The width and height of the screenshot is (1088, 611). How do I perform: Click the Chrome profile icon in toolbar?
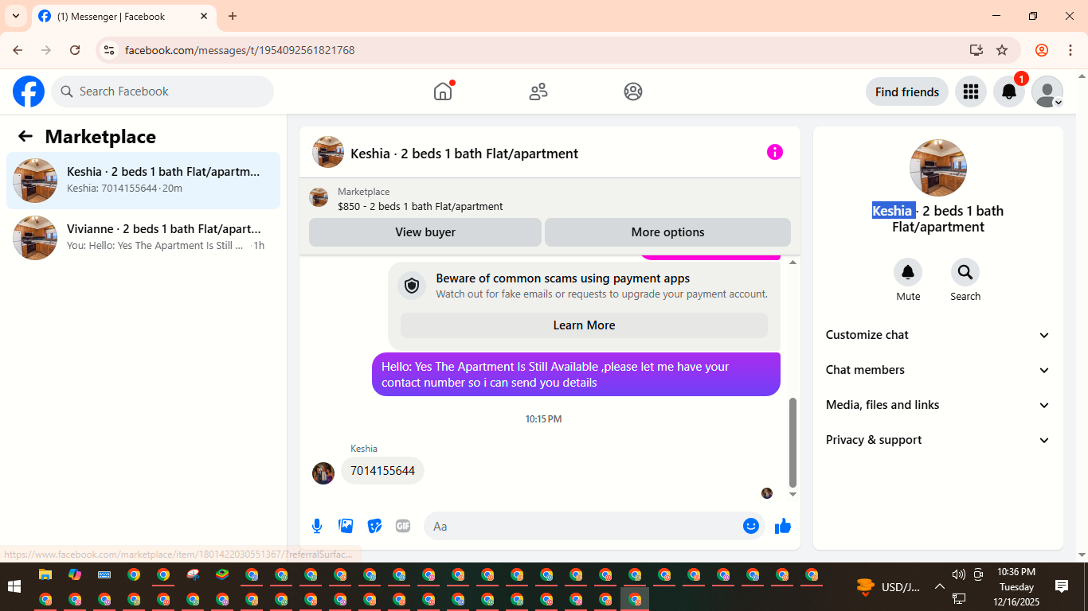pos(1042,50)
